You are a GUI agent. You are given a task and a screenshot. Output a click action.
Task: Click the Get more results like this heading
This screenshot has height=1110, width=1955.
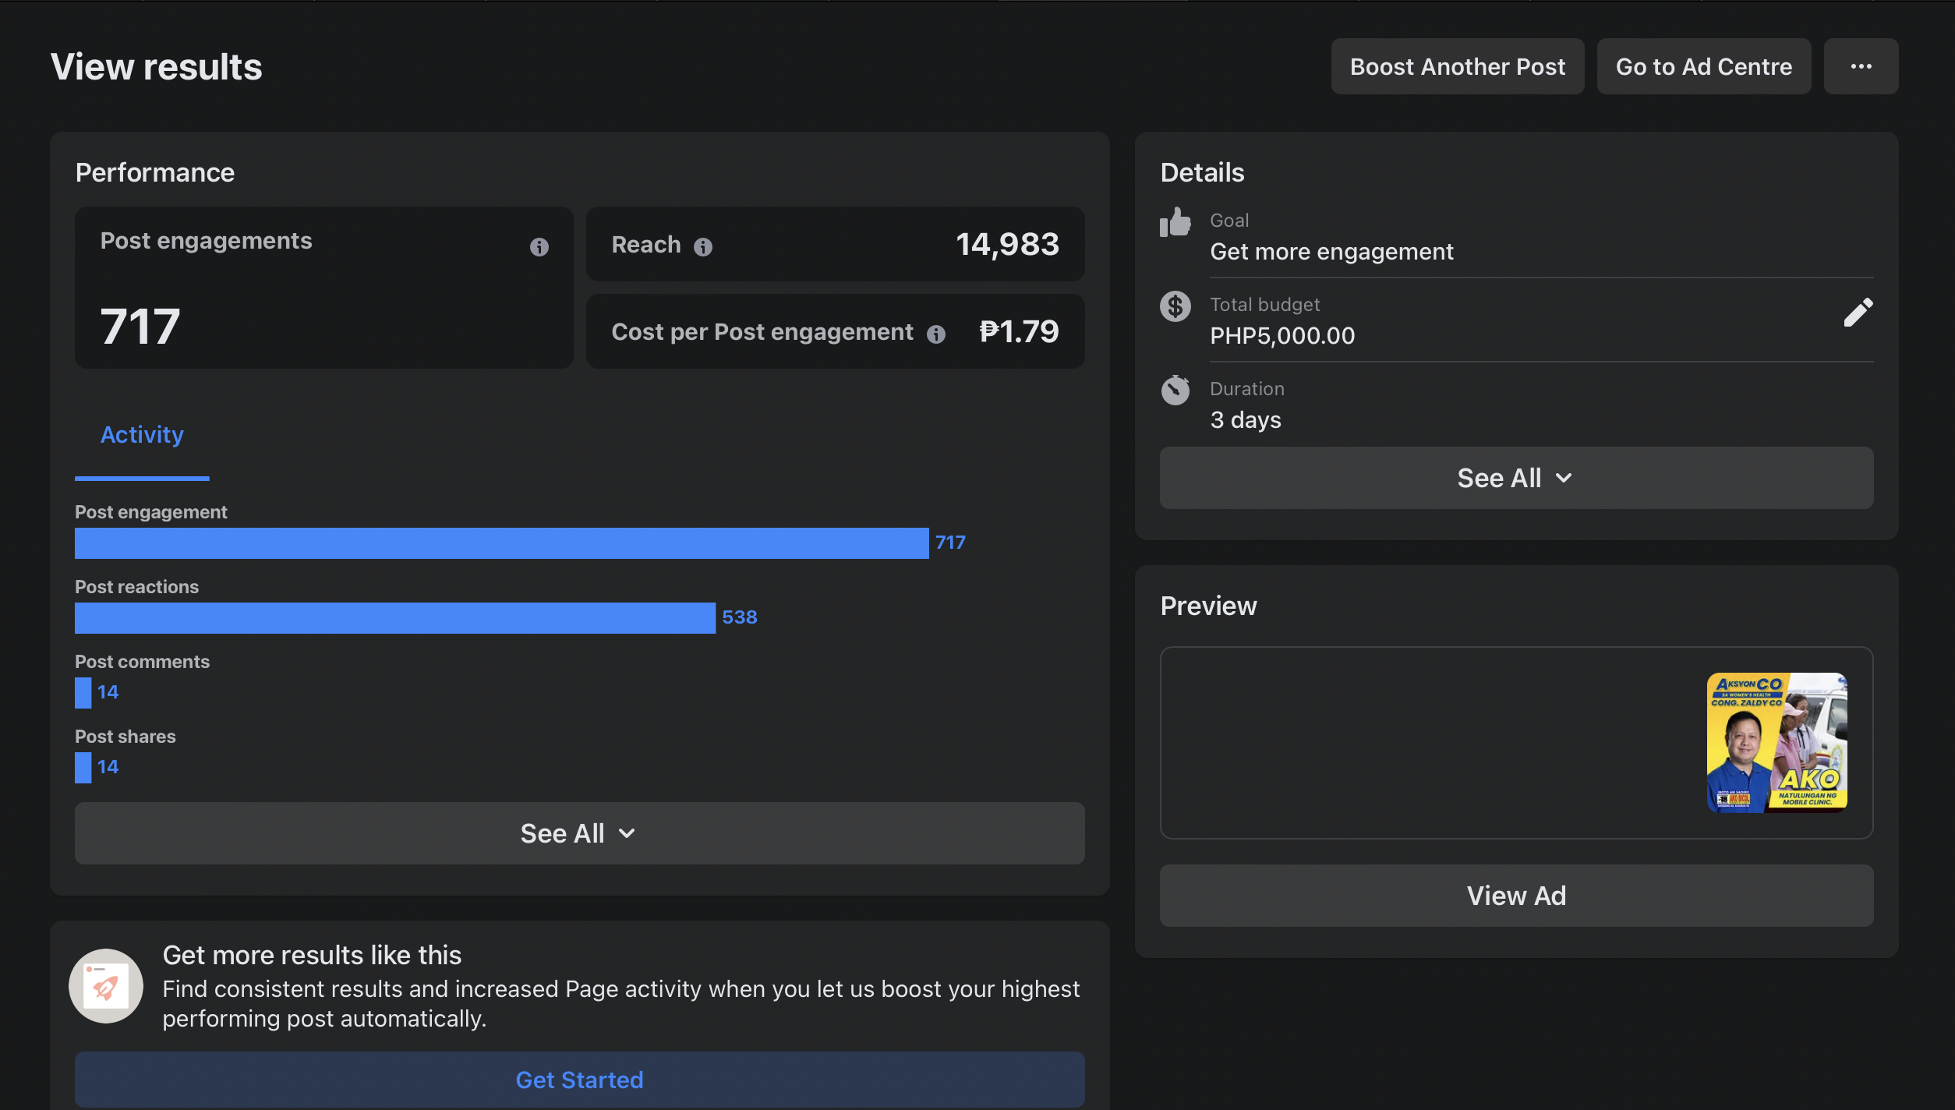click(312, 955)
